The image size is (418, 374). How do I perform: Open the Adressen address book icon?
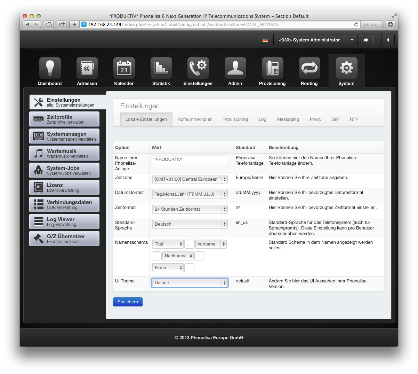tap(87, 68)
